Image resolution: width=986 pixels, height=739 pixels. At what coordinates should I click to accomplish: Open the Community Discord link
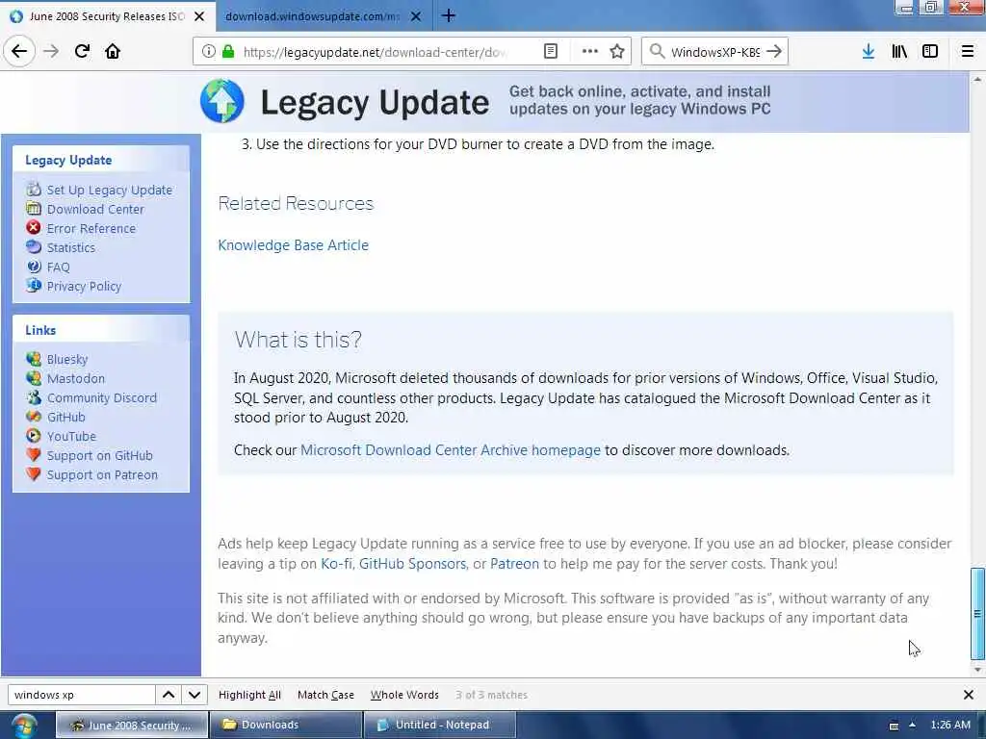pyautogui.click(x=102, y=397)
